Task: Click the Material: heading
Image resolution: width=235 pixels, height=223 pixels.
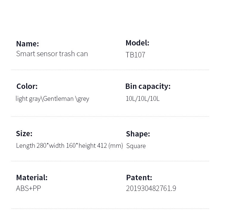Action: (32, 178)
